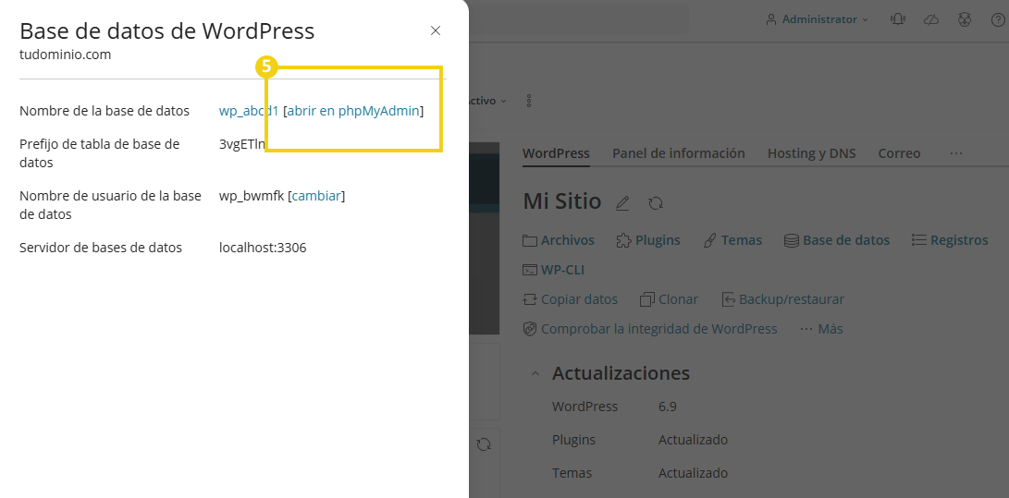Viewport: 1009px width, 498px height.
Task: Switch to Panel de información tab
Action: tap(678, 153)
